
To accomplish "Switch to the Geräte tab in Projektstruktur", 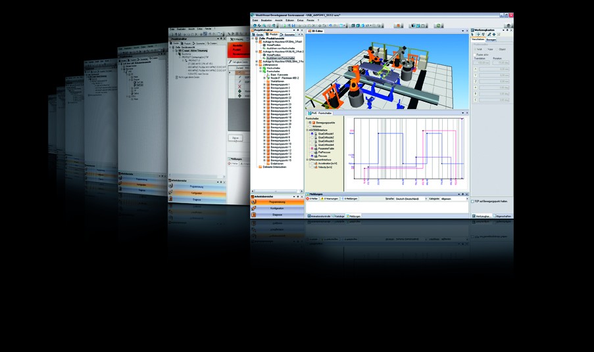I will click(258, 34).
